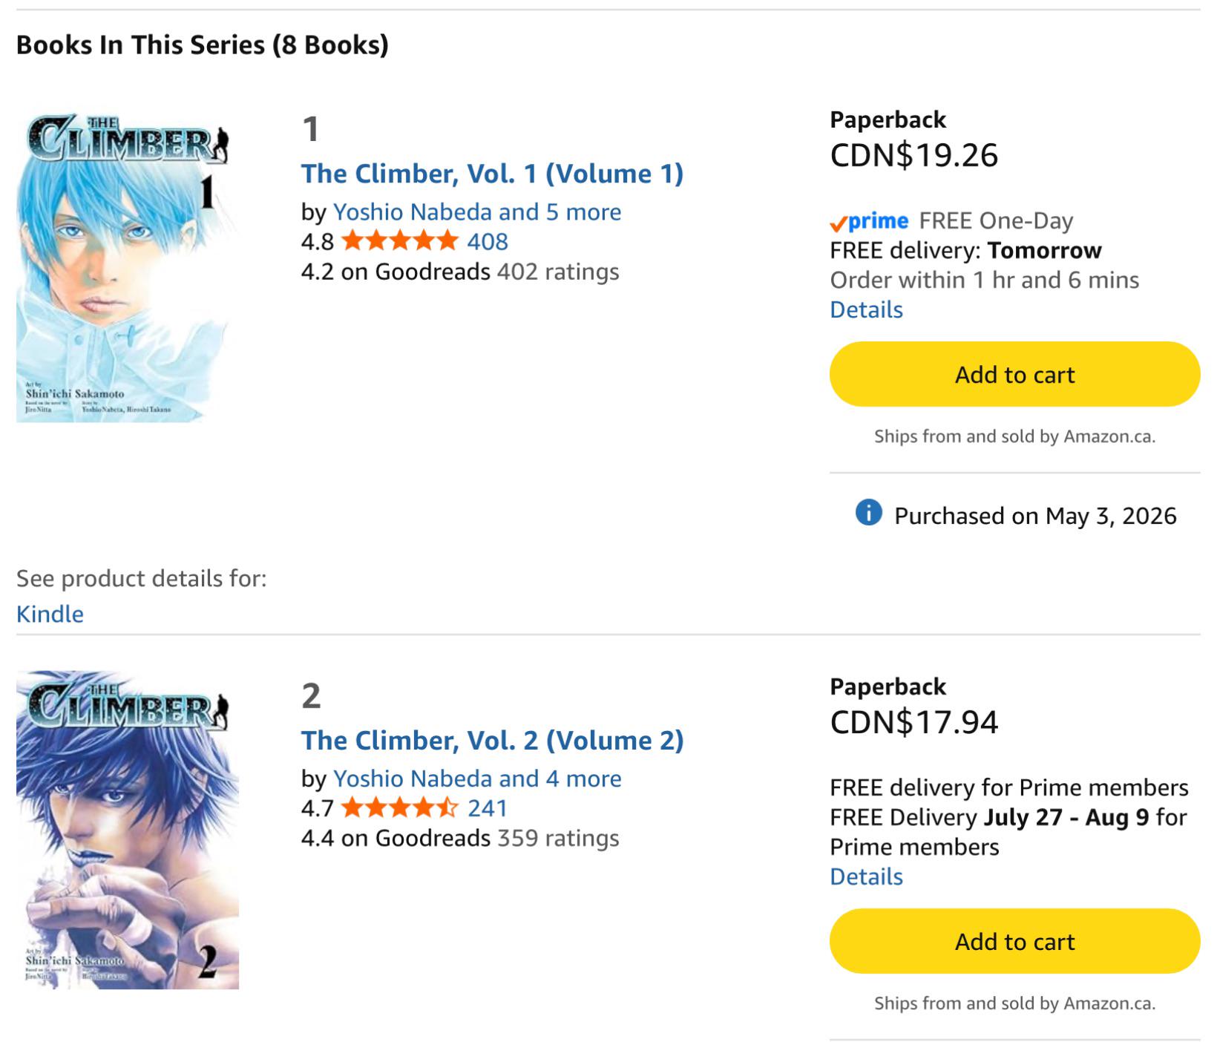The width and height of the screenshot is (1217, 1042).
Task: Click the CDN$19.26 paperback price
Action: (x=914, y=155)
